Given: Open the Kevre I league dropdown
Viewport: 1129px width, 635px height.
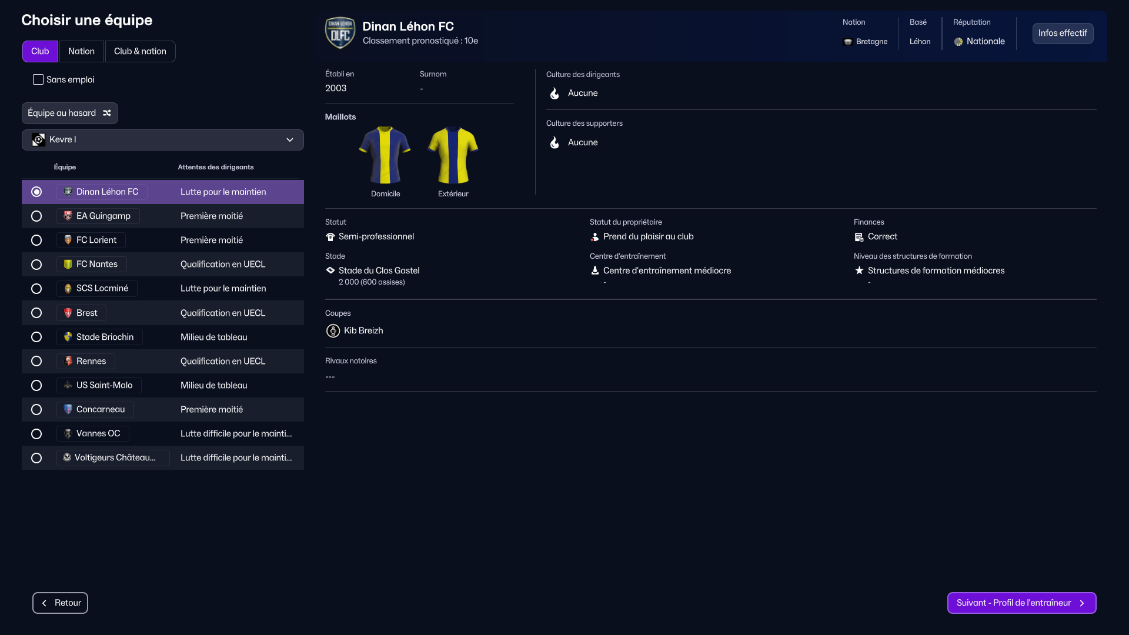Looking at the screenshot, I should (163, 140).
